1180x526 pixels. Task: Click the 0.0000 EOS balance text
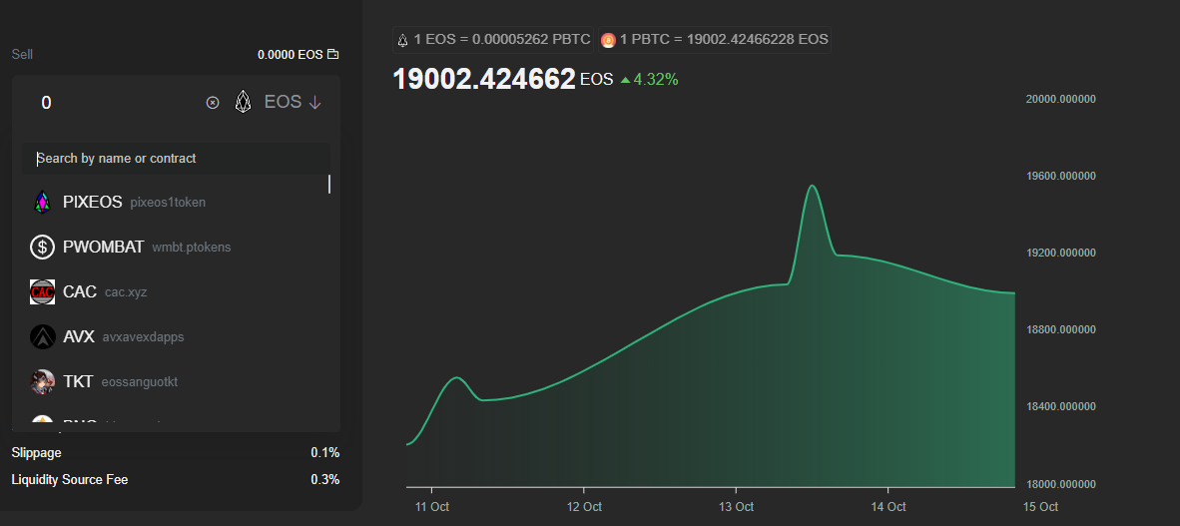(291, 54)
